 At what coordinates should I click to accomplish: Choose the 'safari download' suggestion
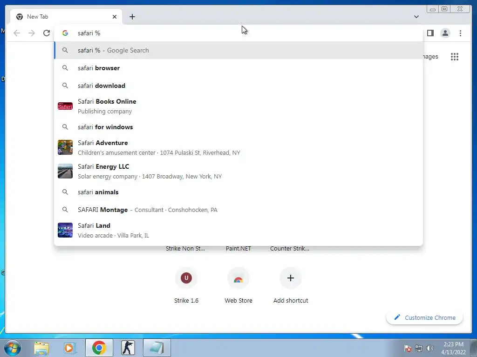click(x=238, y=86)
